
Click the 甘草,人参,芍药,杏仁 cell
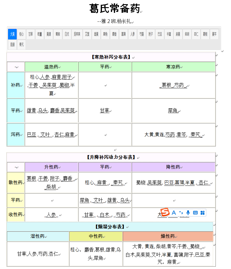pyautogui.click(x=38, y=254)
